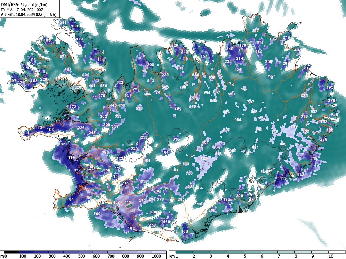Click the value '672' in the Westfjords
Viewport: 346px width, 259px height.
point(63,57)
